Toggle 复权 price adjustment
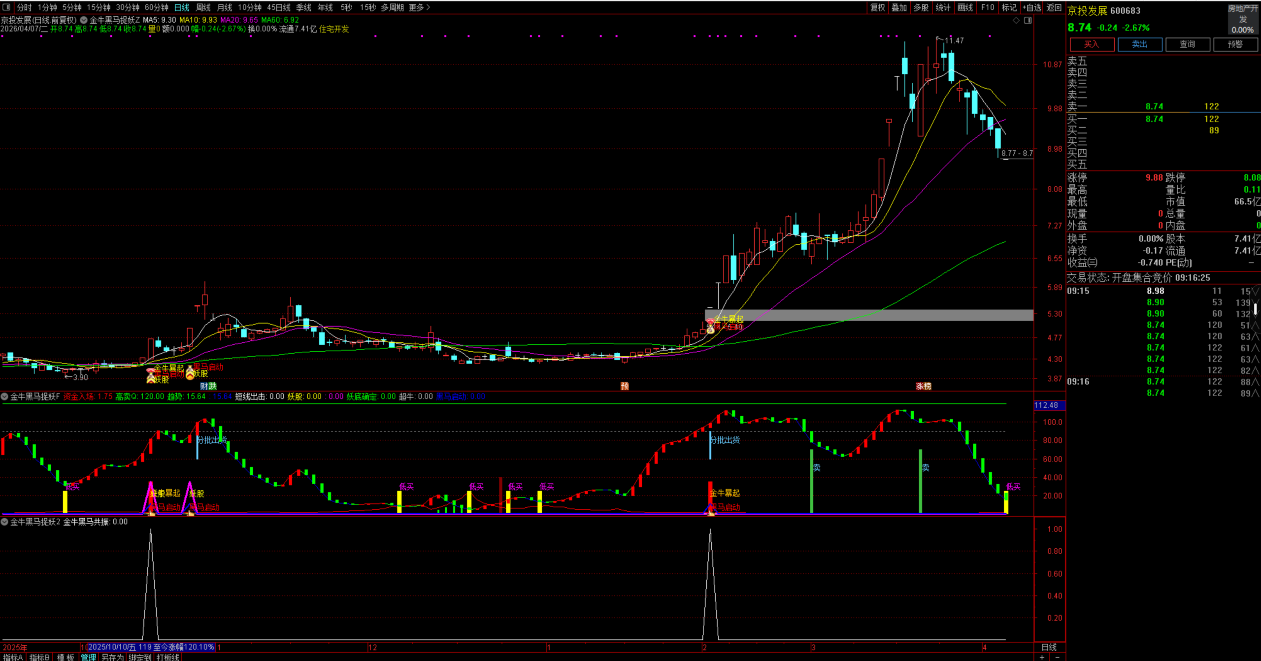The image size is (1261, 661). click(877, 7)
